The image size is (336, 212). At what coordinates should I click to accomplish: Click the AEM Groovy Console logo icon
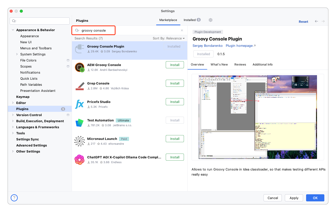coord(80,67)
